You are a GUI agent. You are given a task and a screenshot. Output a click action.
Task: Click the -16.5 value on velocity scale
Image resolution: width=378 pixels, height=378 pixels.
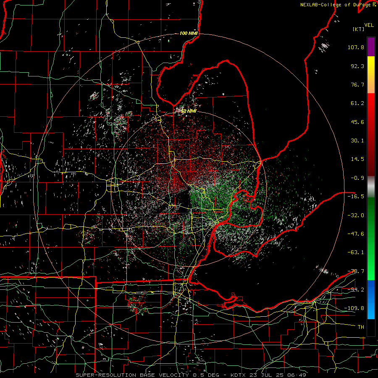coord(356,197)
